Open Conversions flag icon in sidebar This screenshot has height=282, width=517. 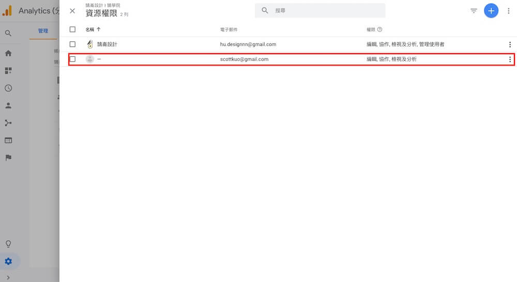[x=8, y=158]
